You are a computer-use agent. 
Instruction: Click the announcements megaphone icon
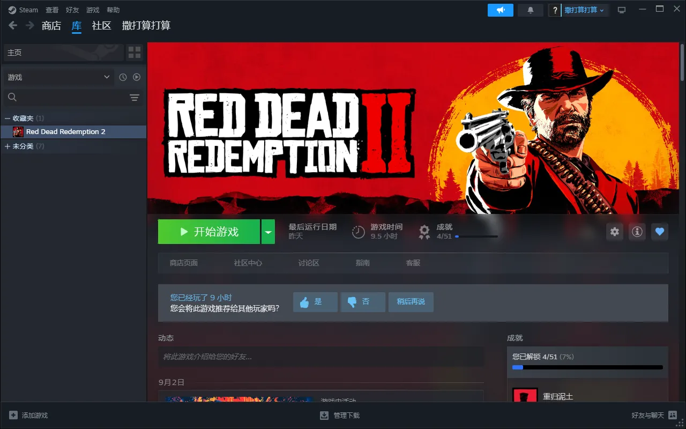coord(500,10)
